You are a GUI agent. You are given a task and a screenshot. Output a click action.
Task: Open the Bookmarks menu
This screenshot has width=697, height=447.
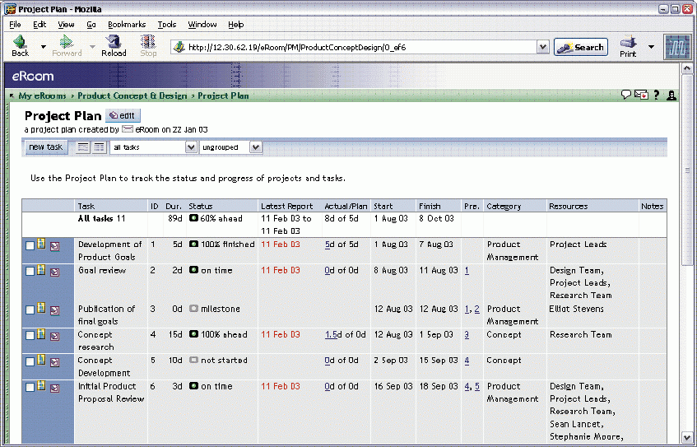(x=126, y=25)
